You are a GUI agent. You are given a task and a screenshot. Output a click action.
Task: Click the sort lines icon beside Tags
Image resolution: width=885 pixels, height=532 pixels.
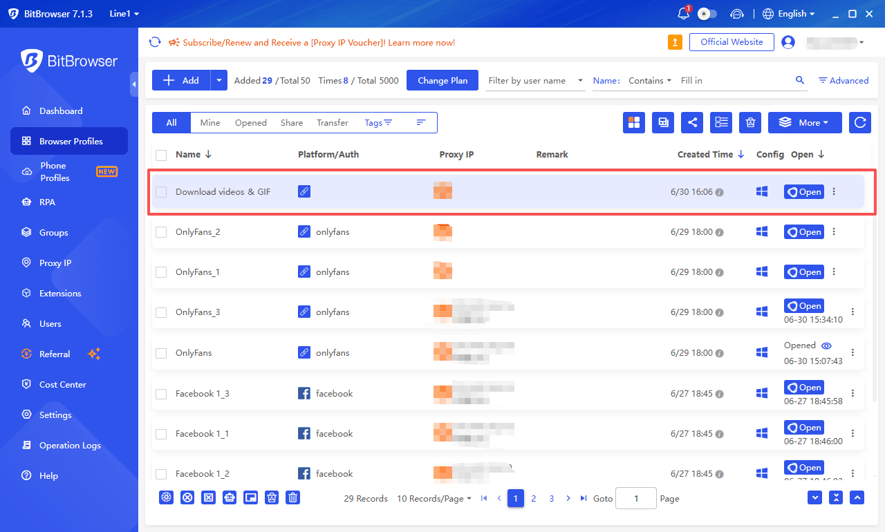(x=420, y=122)
